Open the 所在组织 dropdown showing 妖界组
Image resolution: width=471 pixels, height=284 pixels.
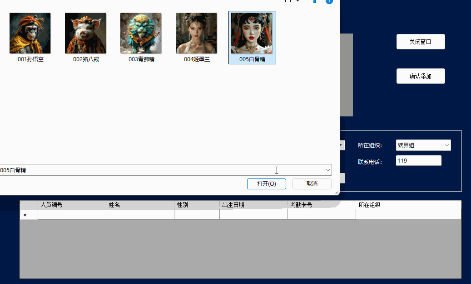coord(423,145)
